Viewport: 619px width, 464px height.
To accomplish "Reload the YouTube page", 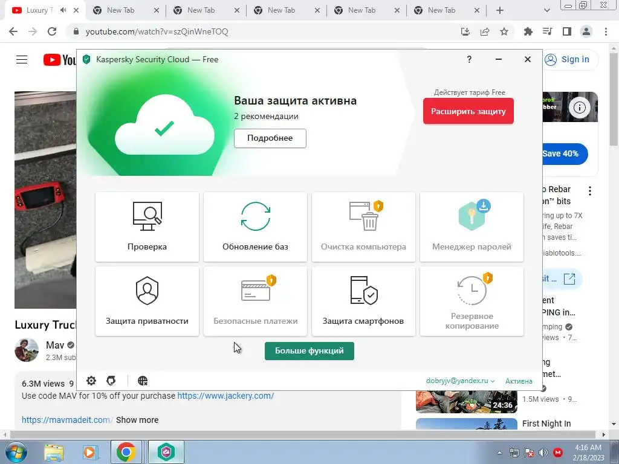I will [52, 31].
